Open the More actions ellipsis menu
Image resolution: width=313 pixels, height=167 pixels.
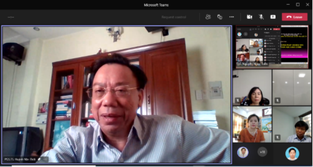point(232,17)
